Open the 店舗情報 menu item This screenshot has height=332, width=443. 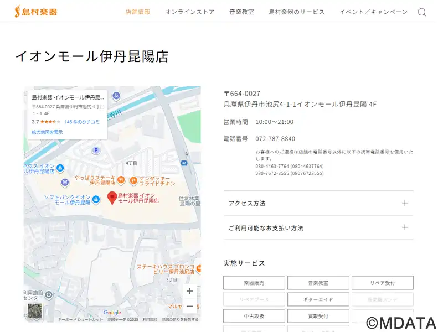click(138, 12)
